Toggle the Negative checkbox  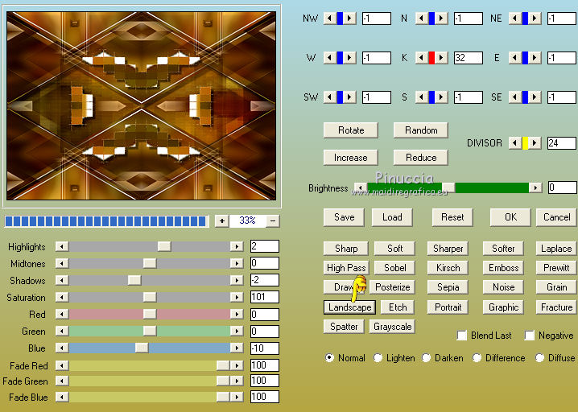click(530, 336)
